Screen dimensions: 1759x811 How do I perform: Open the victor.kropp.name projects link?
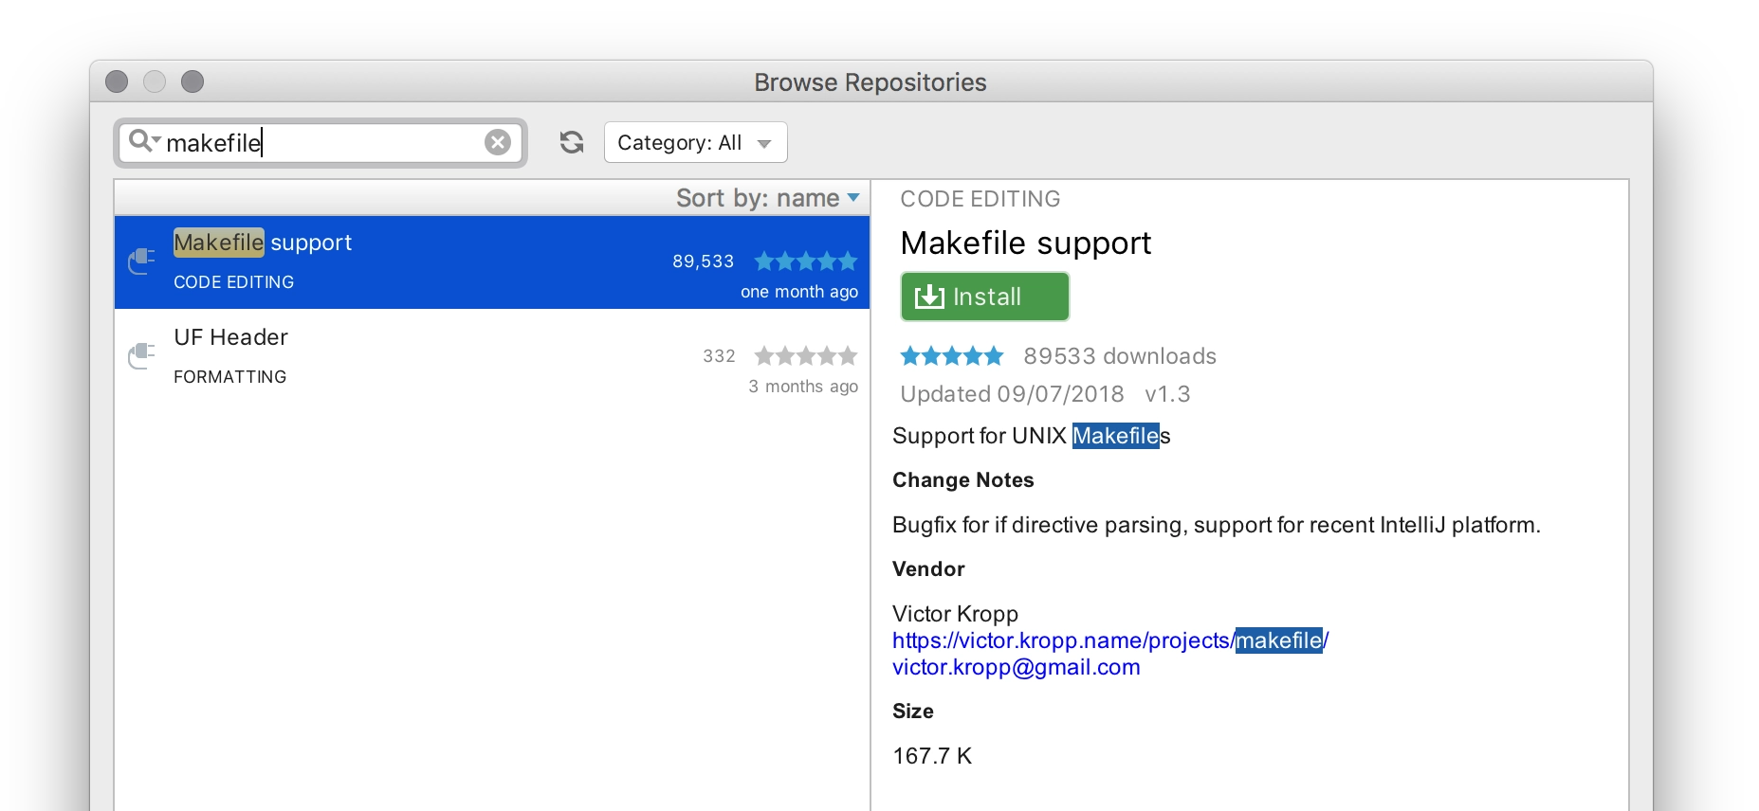pyautogui.click(x=1110, y=640)
